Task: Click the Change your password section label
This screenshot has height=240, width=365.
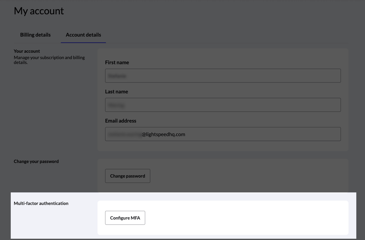Action: (x=36, y=161)
